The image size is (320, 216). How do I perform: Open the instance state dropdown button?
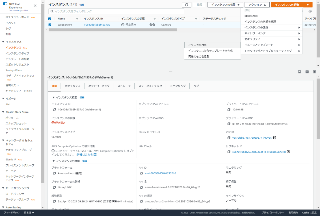(225, 5)
